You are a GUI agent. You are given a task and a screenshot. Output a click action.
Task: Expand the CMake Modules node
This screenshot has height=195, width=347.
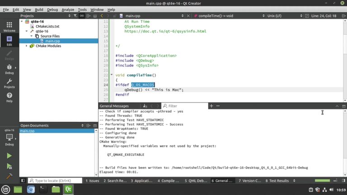pos(27,46)
